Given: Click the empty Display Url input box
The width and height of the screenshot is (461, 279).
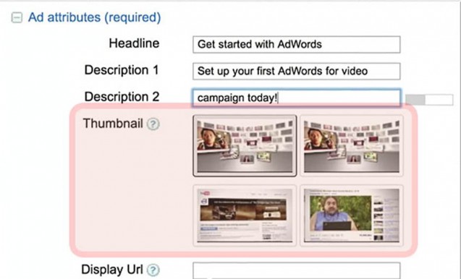Looking at the screenshot, I should coord(297,270).
